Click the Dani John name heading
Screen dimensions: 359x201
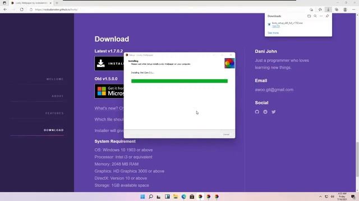[x=265, y=51]
